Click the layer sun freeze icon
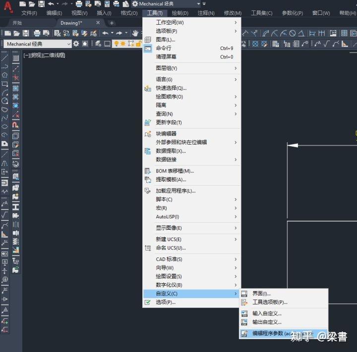The image size is (357, 352). click(123, 44)
